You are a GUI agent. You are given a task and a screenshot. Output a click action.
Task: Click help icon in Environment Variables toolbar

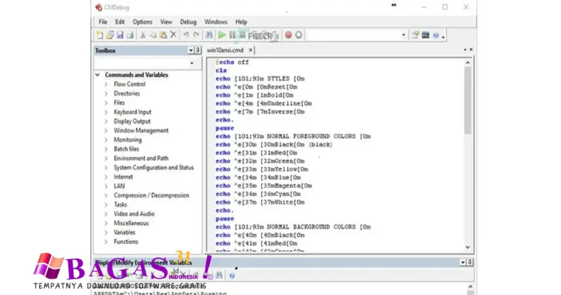(232, 275)
